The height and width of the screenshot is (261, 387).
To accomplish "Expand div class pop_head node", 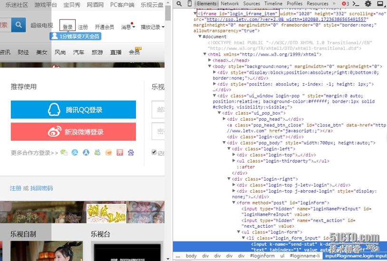I will pyautogui.click(x=224, y=119).
